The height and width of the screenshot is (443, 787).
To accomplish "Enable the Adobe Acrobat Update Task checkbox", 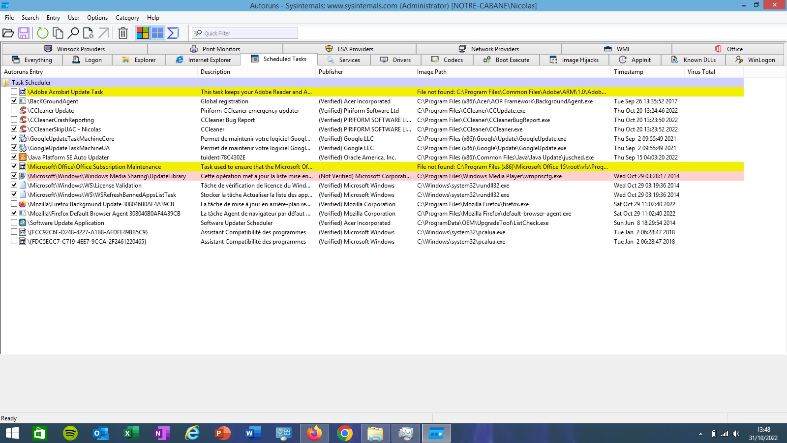I will [14, 92].
